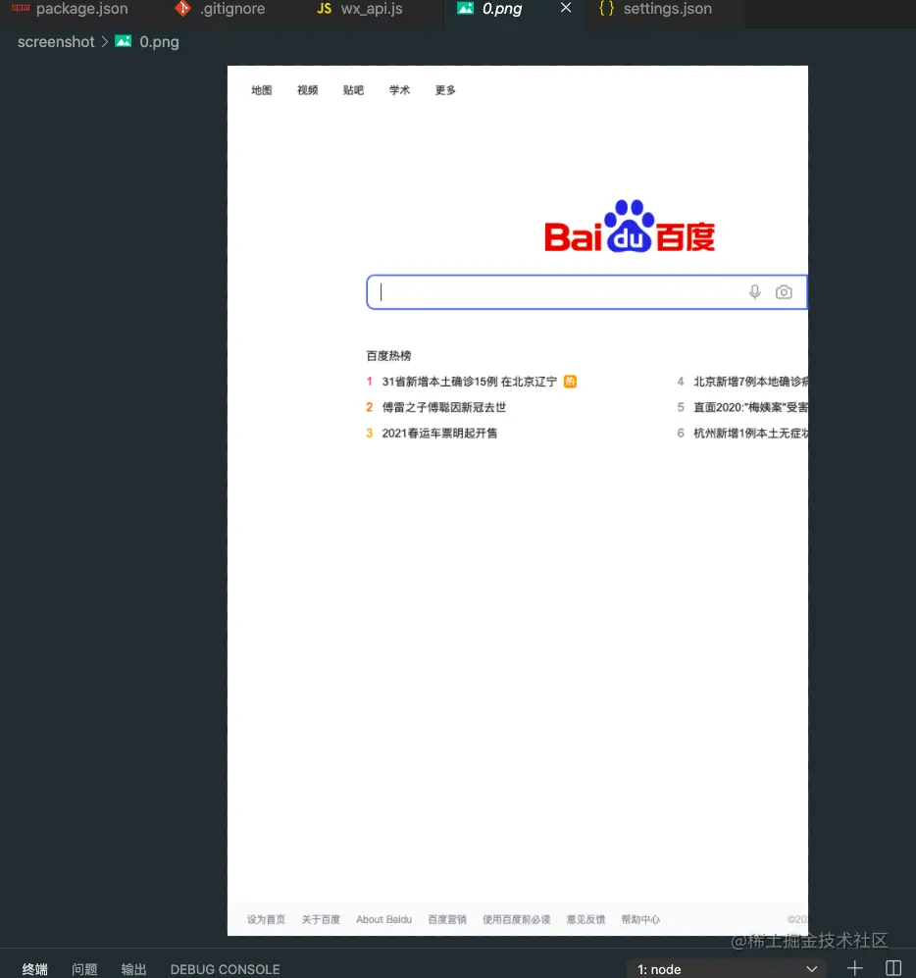
Task: Click the npm icon on package.json tab
Action: [x=20, y=8]
